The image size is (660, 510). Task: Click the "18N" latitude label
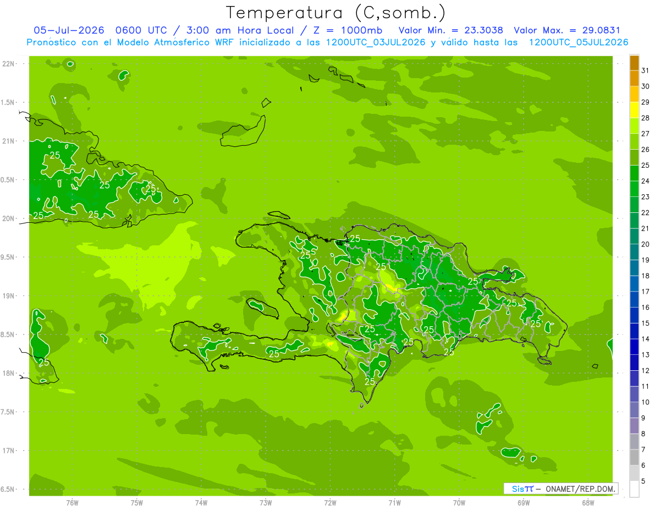click(9, 373)
